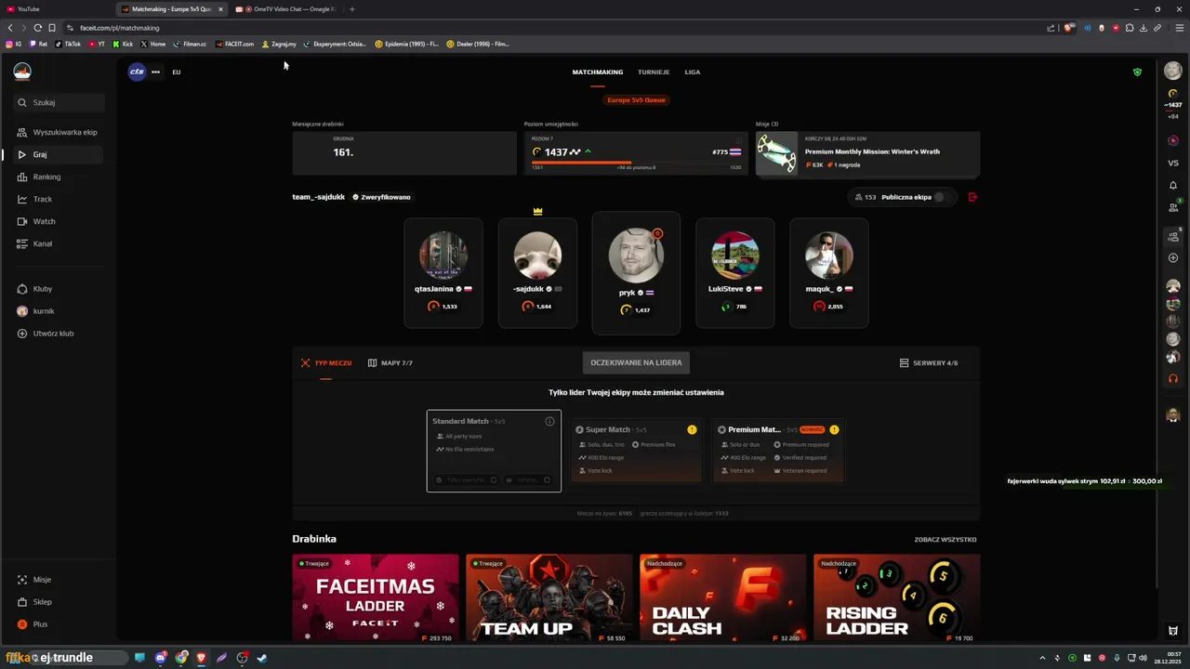Open Rising Ladder card
Screen dimensions: 1190x669
[x=896, y=598]
